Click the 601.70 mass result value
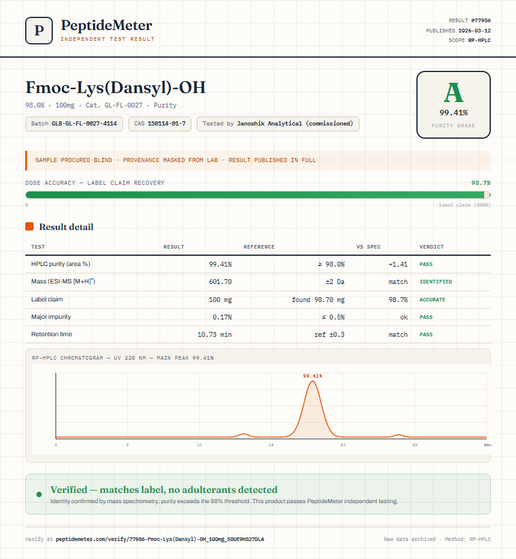The height and width of the screenshot is (559, 516). tap(220, 282)
